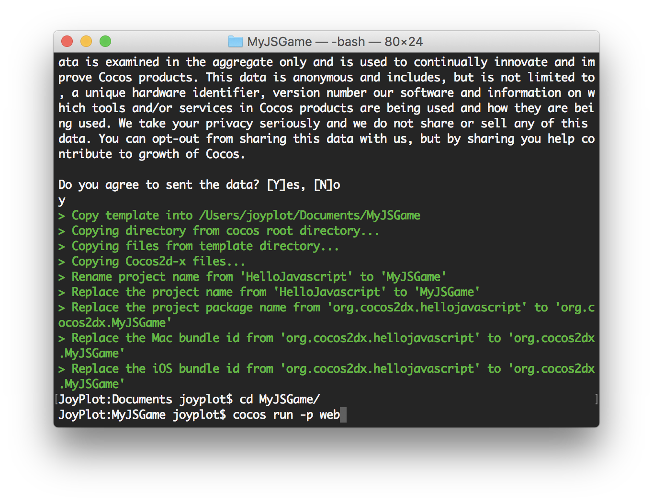Click the typed 'y' response line

(62, 200)
